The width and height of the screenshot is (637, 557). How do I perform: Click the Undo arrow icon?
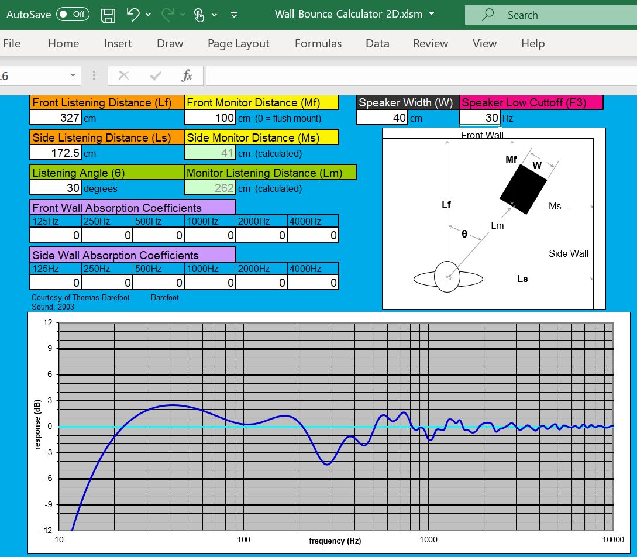[133, 15]
